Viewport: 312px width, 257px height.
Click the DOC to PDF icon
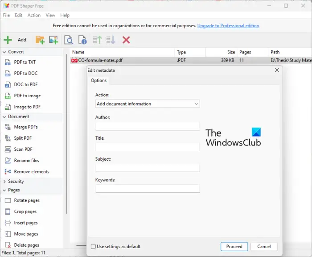[x=8, y=84]
